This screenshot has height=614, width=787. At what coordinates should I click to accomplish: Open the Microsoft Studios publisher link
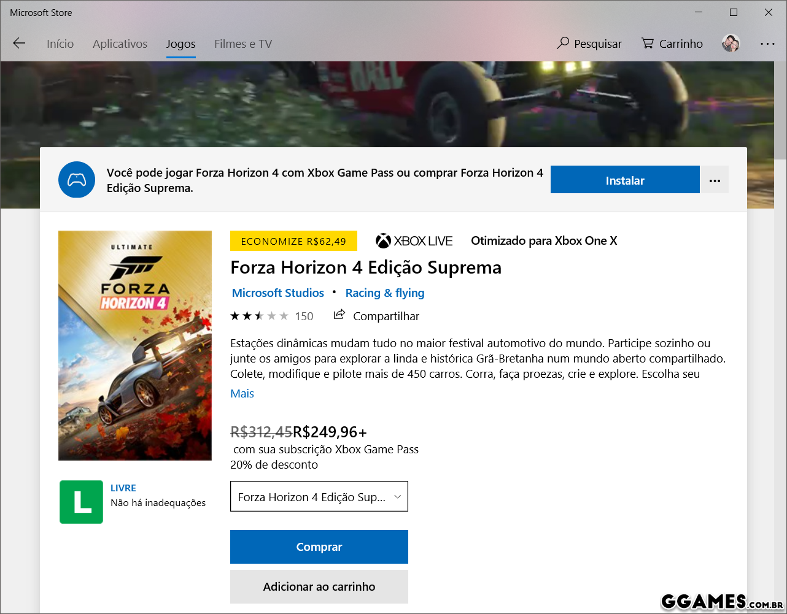click(x=277, y=293)
